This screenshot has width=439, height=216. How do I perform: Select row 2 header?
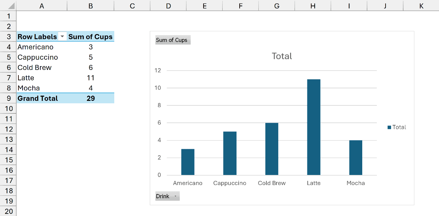tap(8, 26)
